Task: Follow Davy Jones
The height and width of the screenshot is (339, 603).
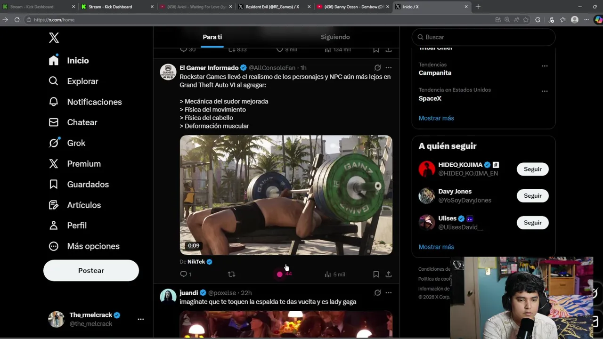Action: tap(533, 196)
